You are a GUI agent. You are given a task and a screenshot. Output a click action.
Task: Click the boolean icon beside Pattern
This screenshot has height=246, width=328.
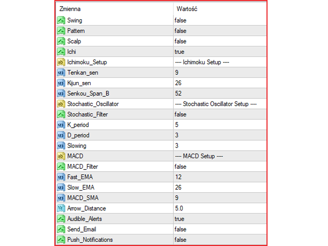pyautogui.click(x=61, y=31)
